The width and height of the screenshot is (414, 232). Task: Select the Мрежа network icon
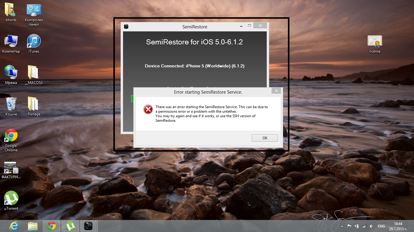11,75
